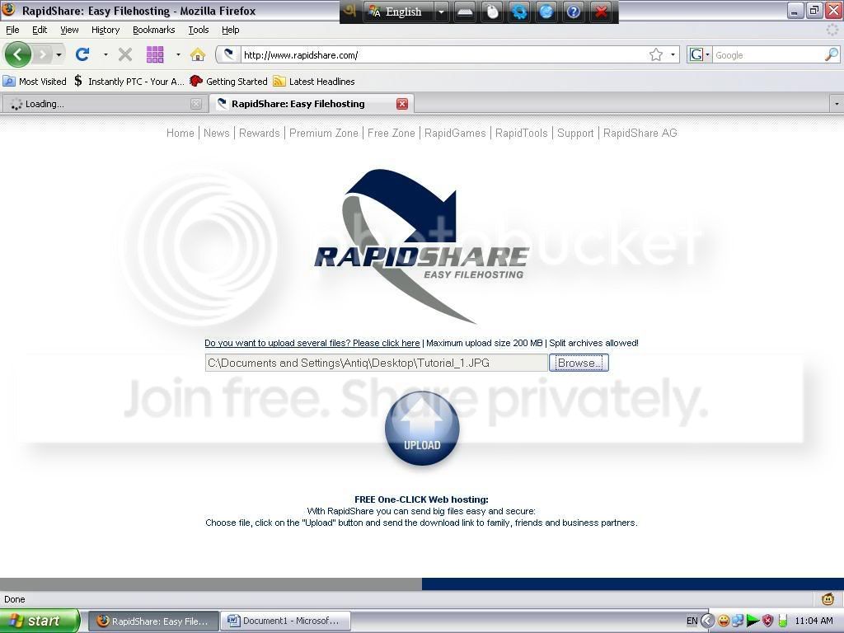Click the greyed Forward navigation arrow
Image resolution: width=844 pixels, height=633 pixels.
coord(43,54)
